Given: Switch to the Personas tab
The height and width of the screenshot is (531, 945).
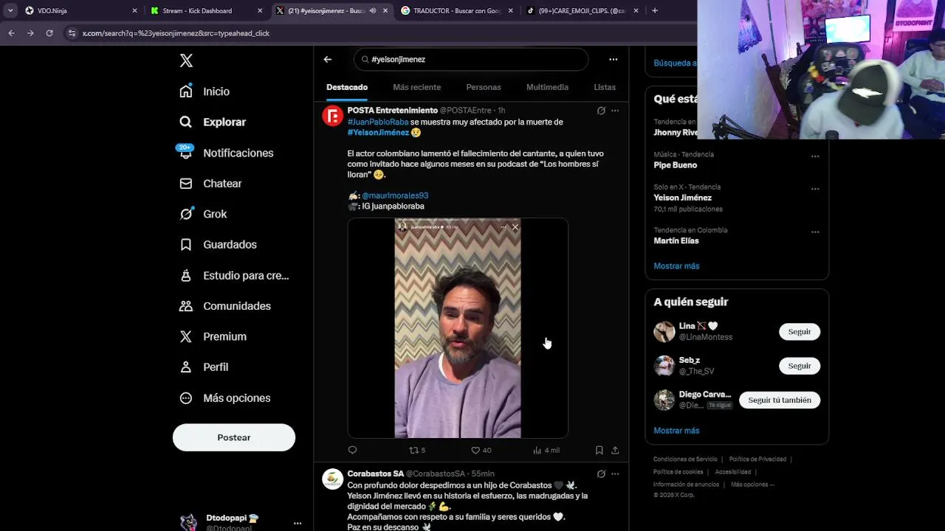Looking at the screenshot, I should tap(484, 87).
